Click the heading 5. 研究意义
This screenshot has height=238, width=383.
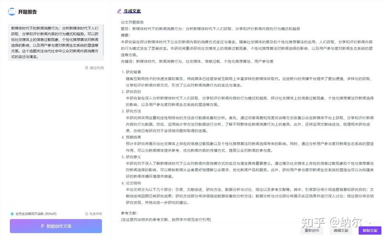click(x=131, y=157)
